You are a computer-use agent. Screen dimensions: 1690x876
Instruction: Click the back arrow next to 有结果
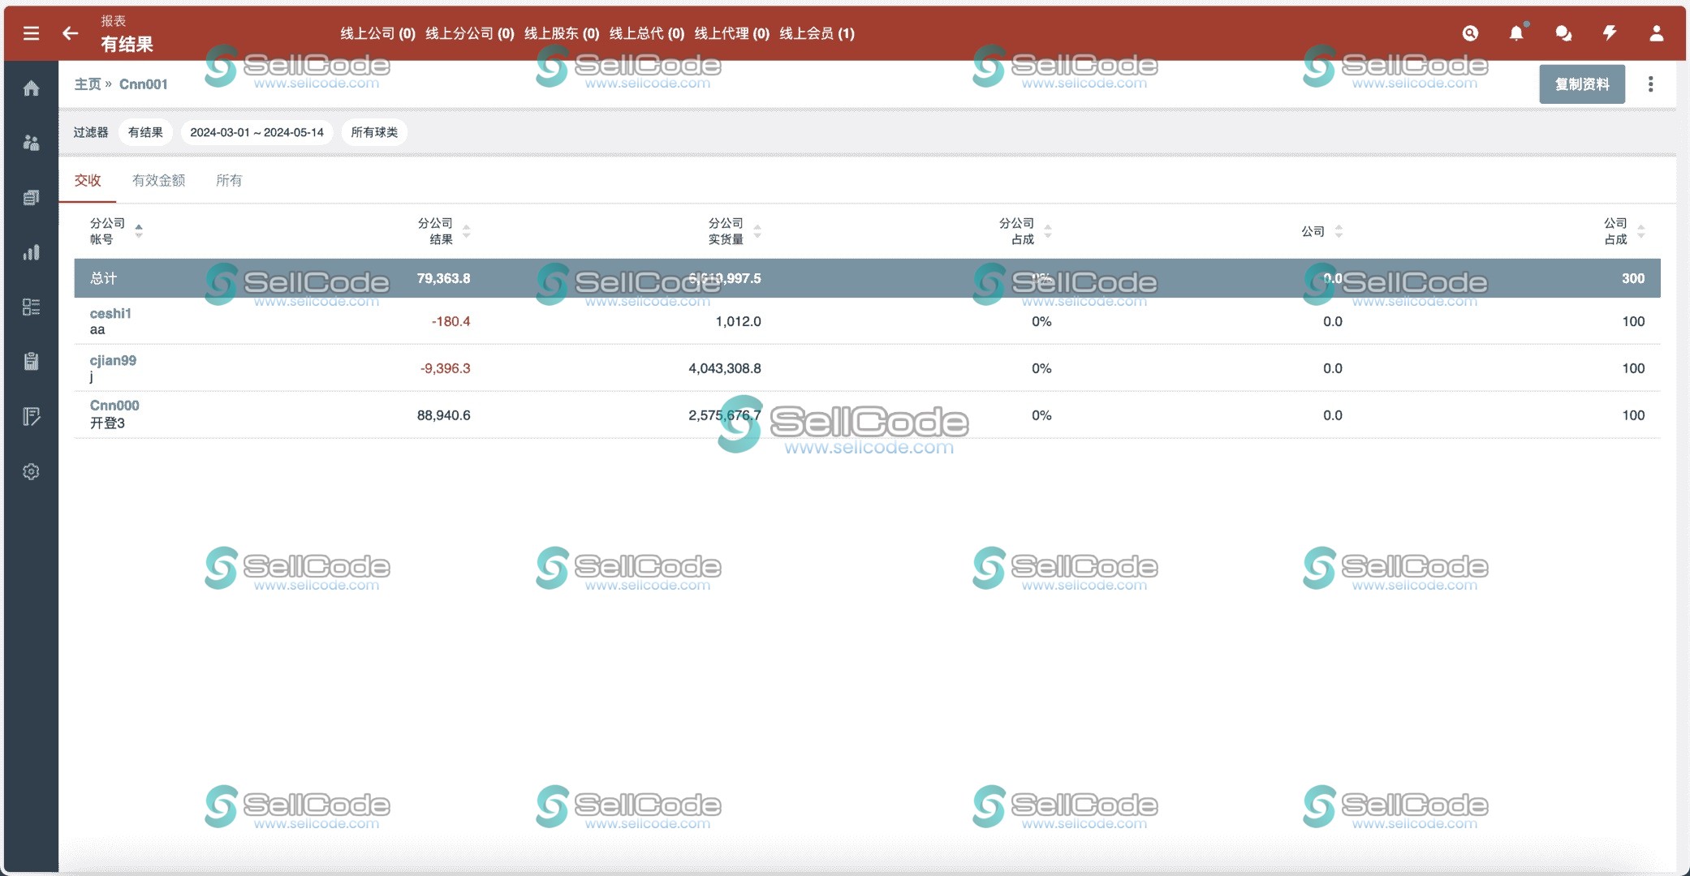(69, 33)
